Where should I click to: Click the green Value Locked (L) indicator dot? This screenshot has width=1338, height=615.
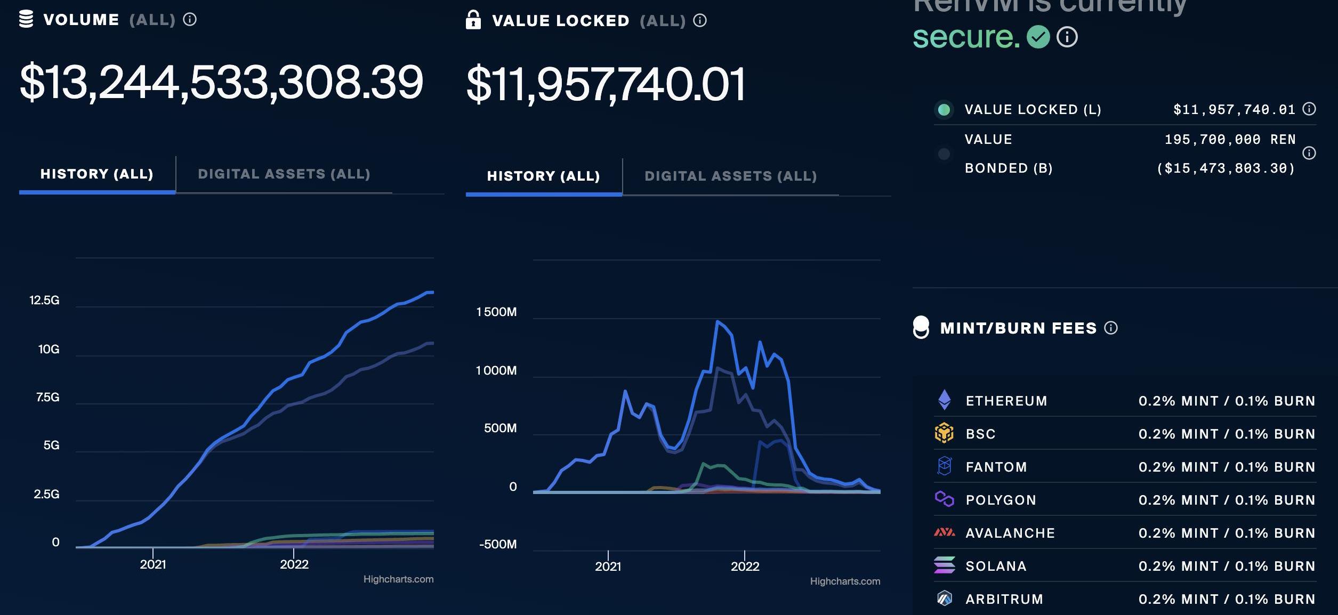tap(944, 110)
